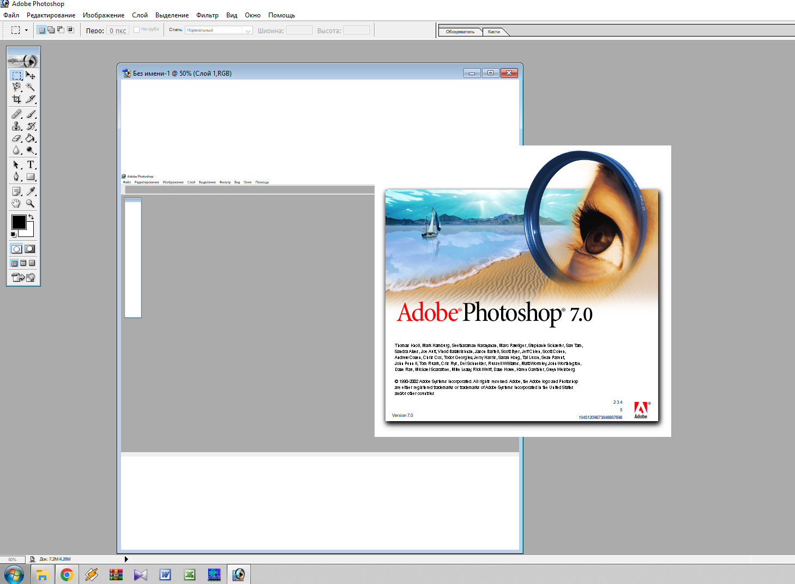Open the Фильтр menu
The image size is (795, 584).
click(x=207, y=15)
